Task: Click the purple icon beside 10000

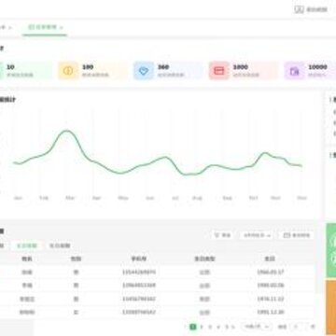Action: 294,71
